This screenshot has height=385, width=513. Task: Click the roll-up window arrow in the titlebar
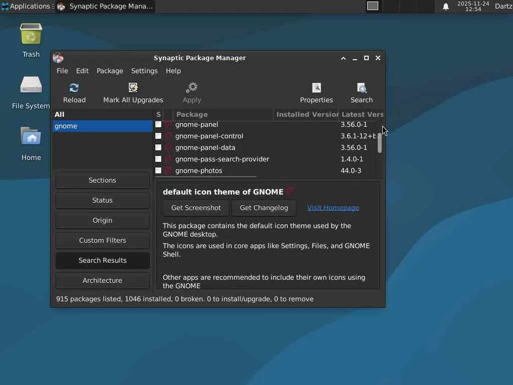click(343, 58)
